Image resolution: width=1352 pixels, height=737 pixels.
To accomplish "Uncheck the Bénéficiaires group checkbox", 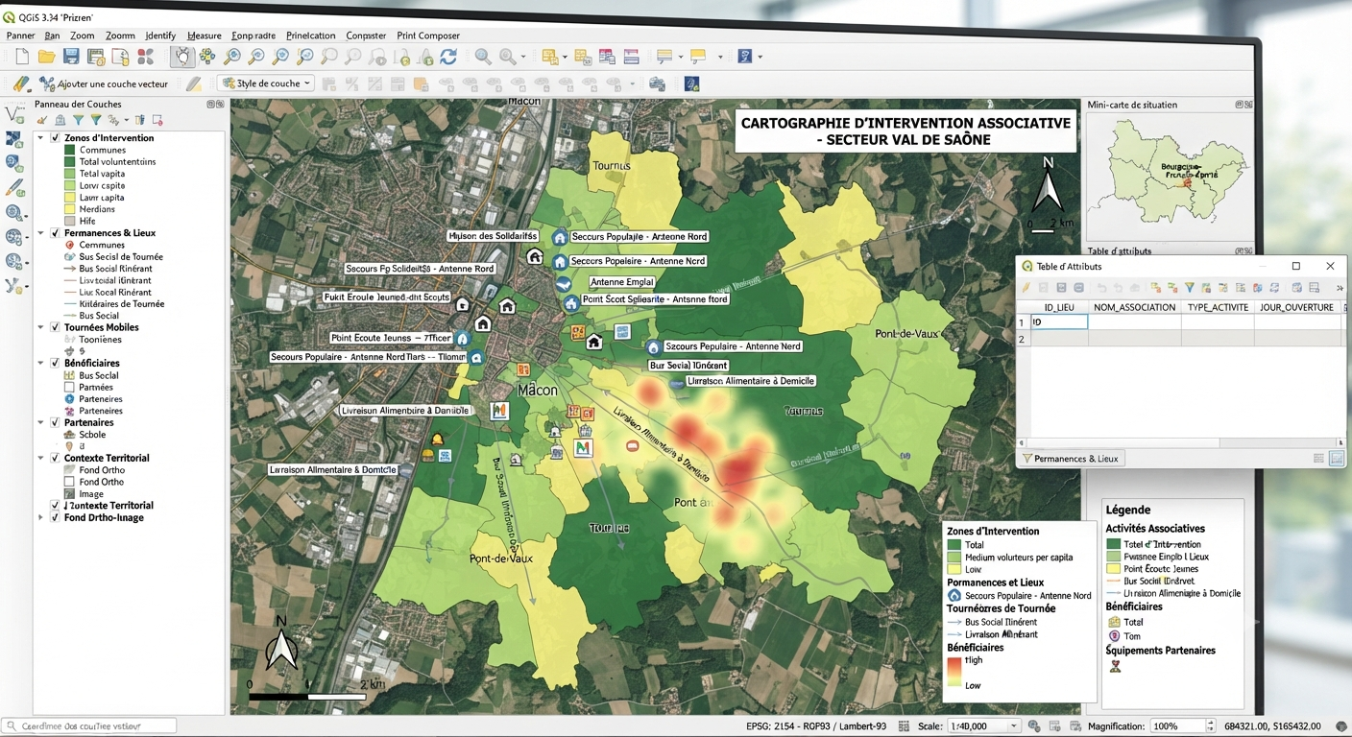I will 55,364.
